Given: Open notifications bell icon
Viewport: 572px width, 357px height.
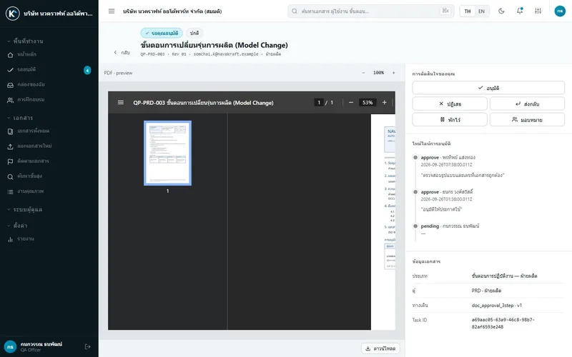Looking at the screenshot, I should point(520,11).
